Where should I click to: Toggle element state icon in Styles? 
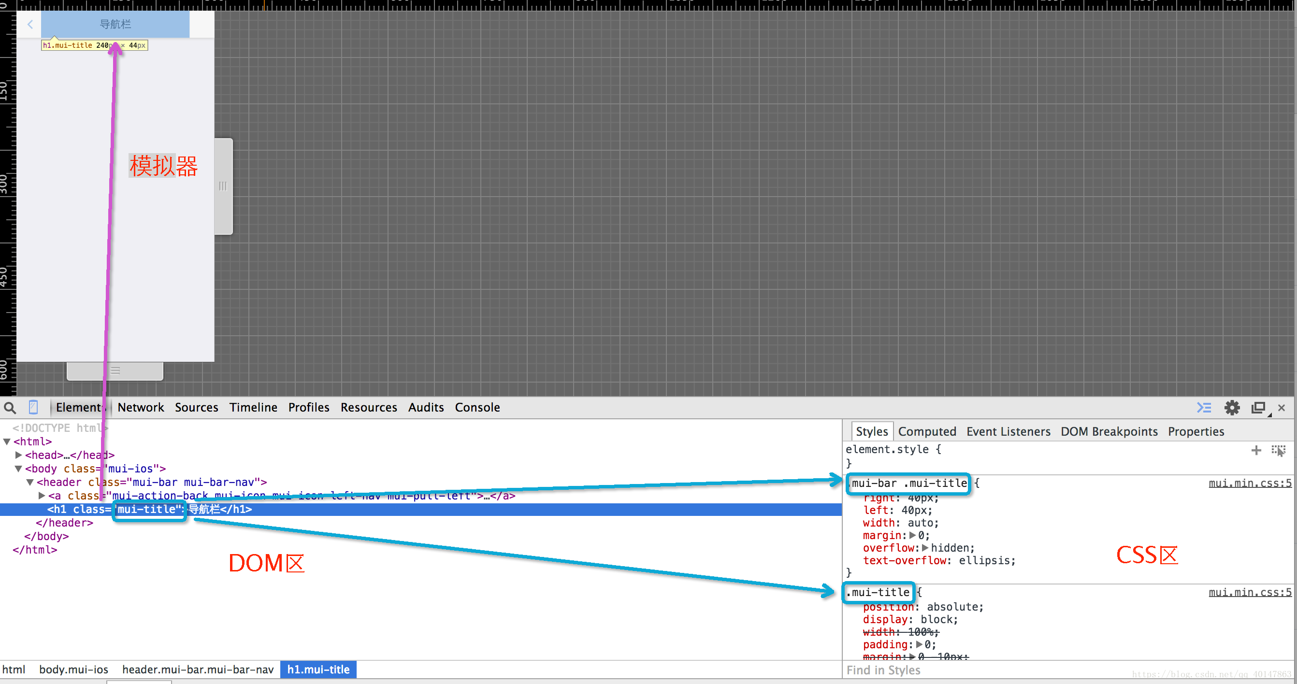pyautogui.click(x=1278, y=450)
